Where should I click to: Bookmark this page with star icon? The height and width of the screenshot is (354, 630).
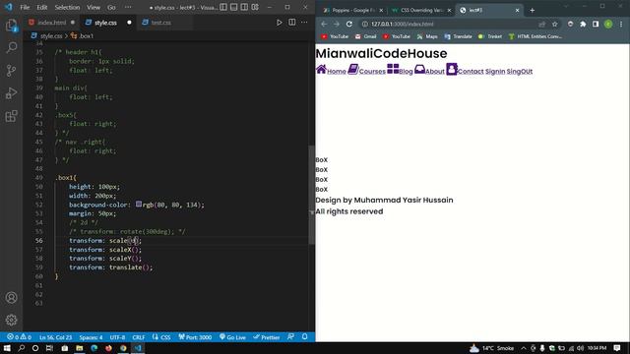coord(554,24)
